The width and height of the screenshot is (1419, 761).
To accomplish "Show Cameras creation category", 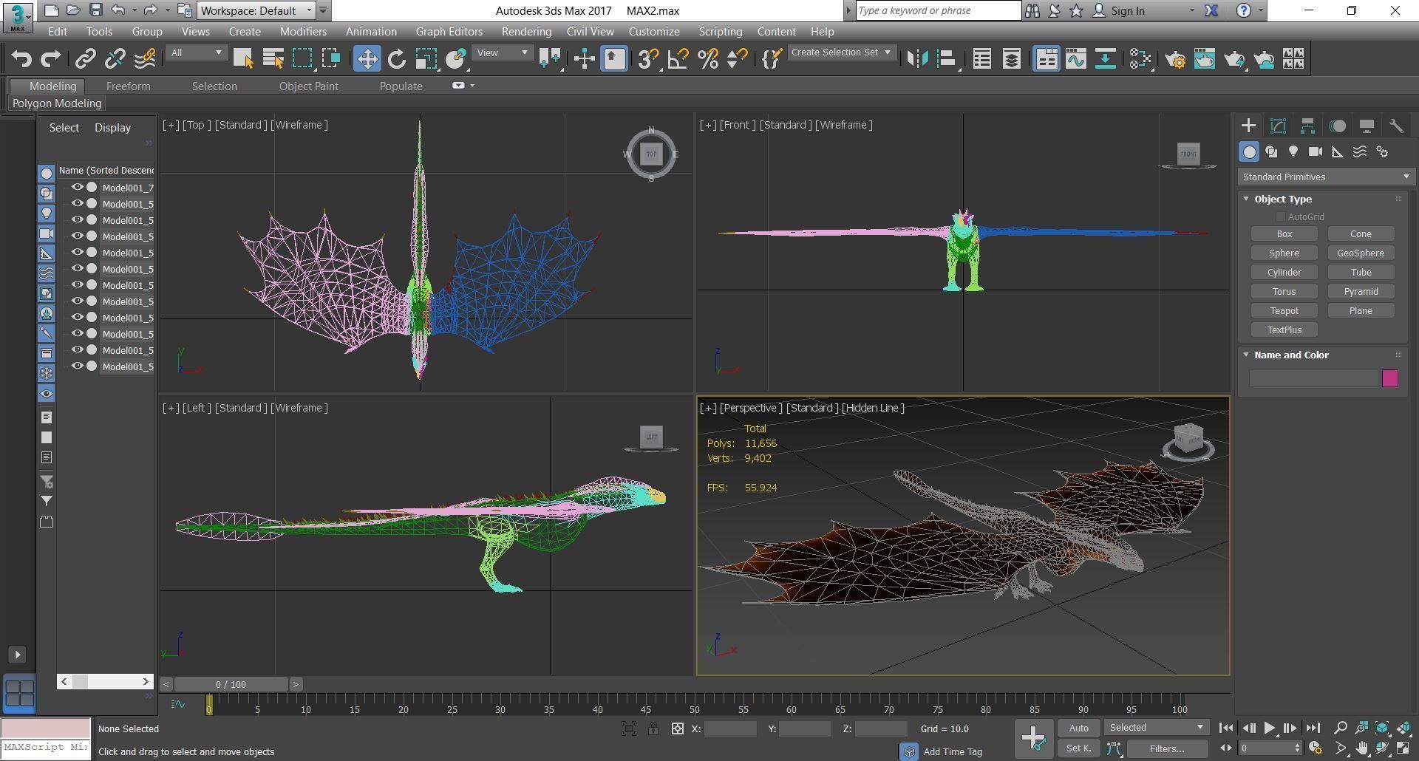I will (1316, 151).
